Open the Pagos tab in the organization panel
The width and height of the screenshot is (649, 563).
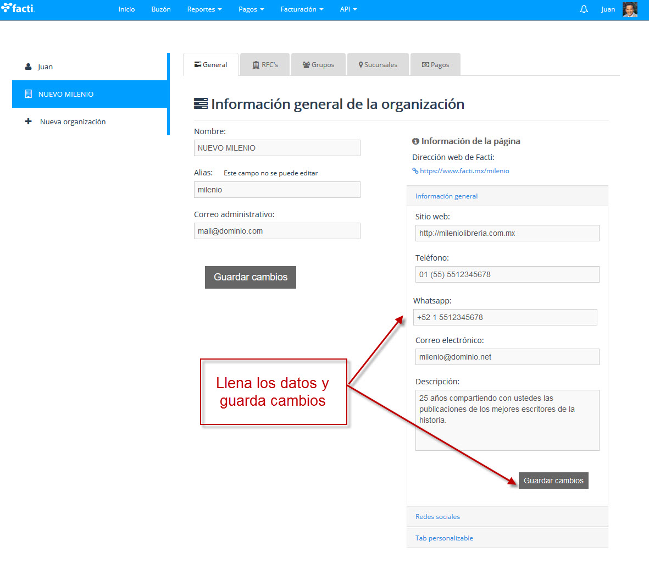point(435,64)
